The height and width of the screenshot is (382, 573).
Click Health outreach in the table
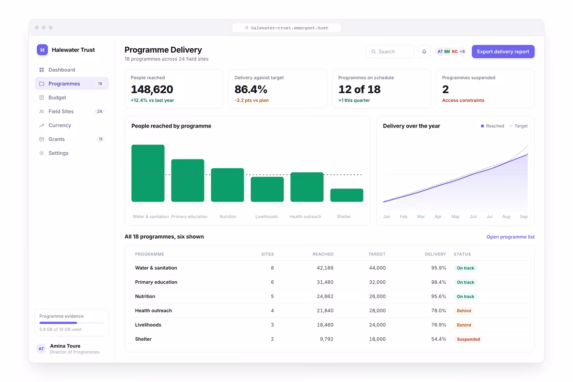pyautogui.click(x=153, y=311)
